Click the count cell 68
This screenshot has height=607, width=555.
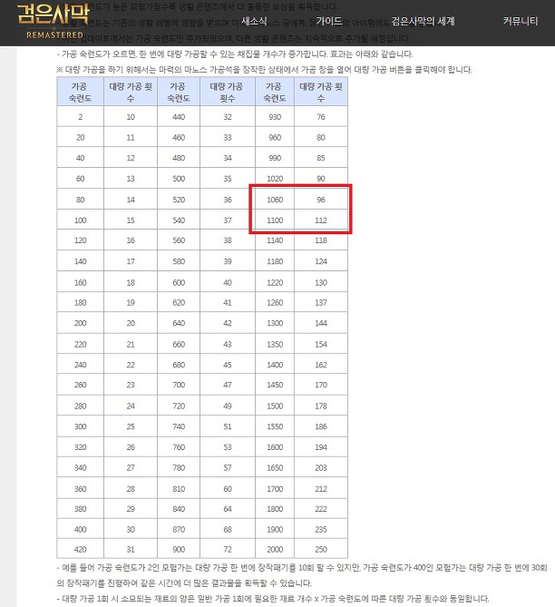[x=228, y=530]
